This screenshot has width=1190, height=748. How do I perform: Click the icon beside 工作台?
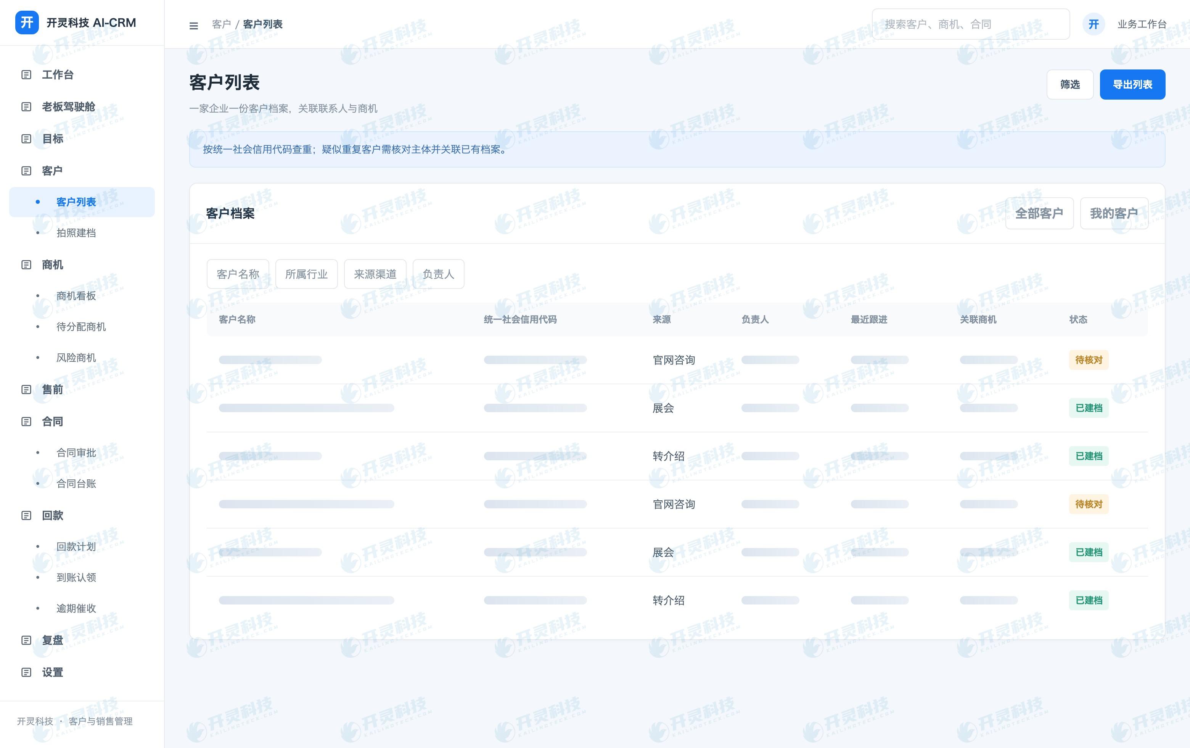27,75
